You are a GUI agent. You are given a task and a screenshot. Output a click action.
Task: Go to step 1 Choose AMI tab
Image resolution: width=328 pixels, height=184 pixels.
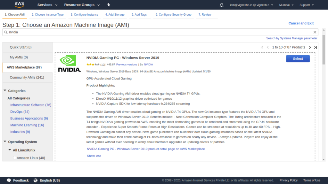click(x=15, y=15)
